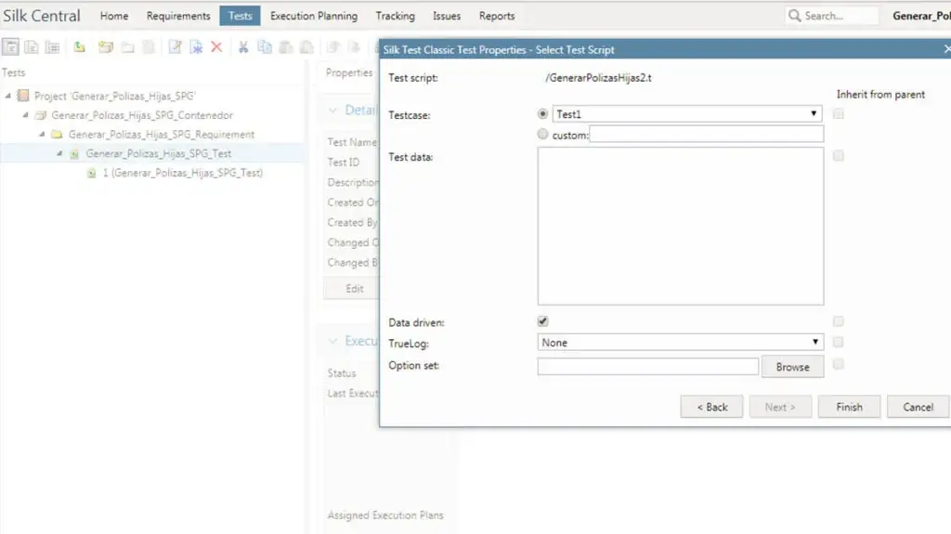Screen dimensions: 951x534
Task: Click the new test container icon
Action: [x=106, y=46]
